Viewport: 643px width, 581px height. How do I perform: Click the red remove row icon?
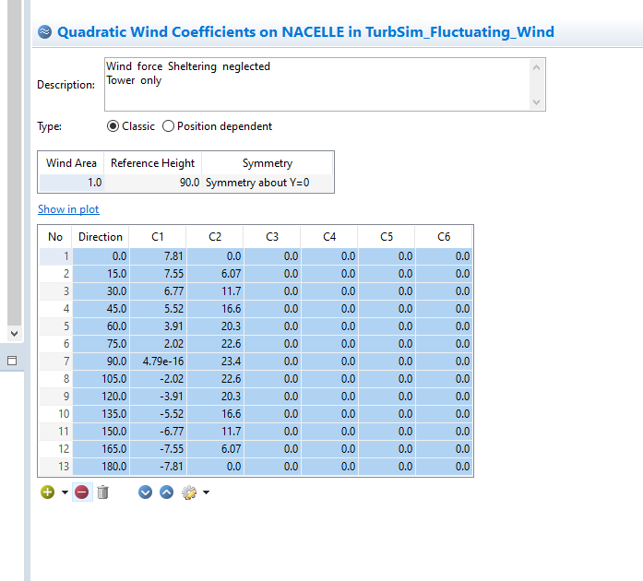point(81,492)
